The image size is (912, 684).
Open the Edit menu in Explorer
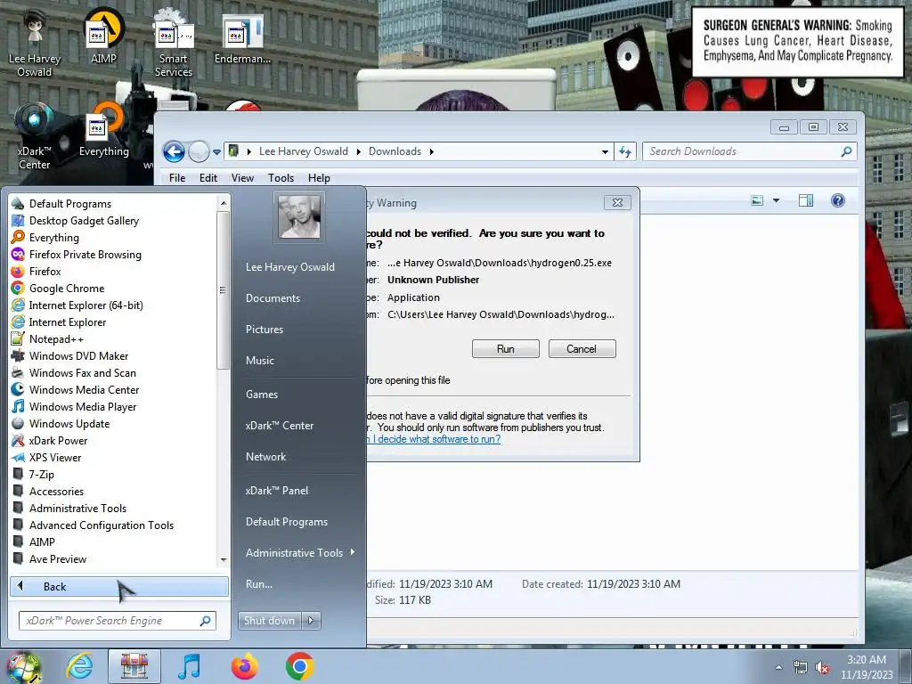click(x=208, y=178)
